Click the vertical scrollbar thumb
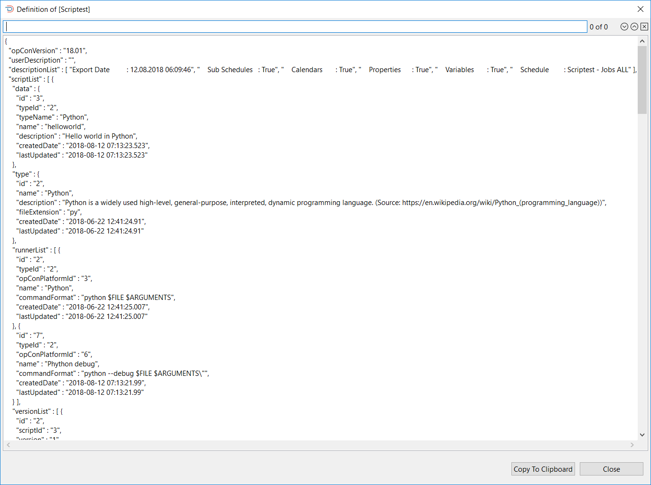 point(642,80)
